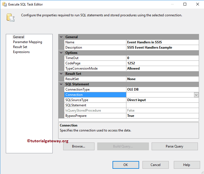This screenshot has height=174, width=204.
Task: Open the Parameter Mapping page
Action: (x=27, y=42)
